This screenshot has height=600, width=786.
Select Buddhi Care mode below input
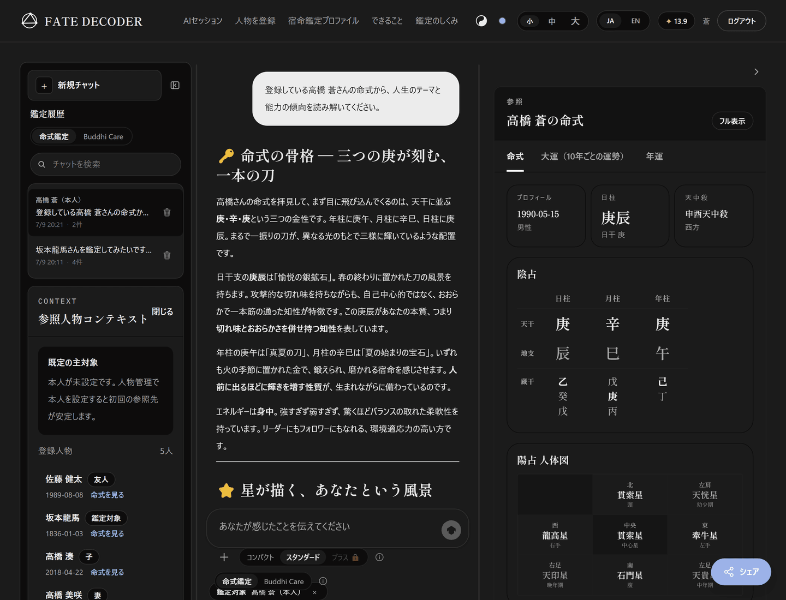284,581
